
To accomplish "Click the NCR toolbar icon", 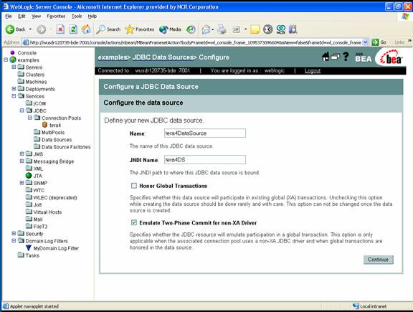I will pyautogui.click(x=281, y=29).
